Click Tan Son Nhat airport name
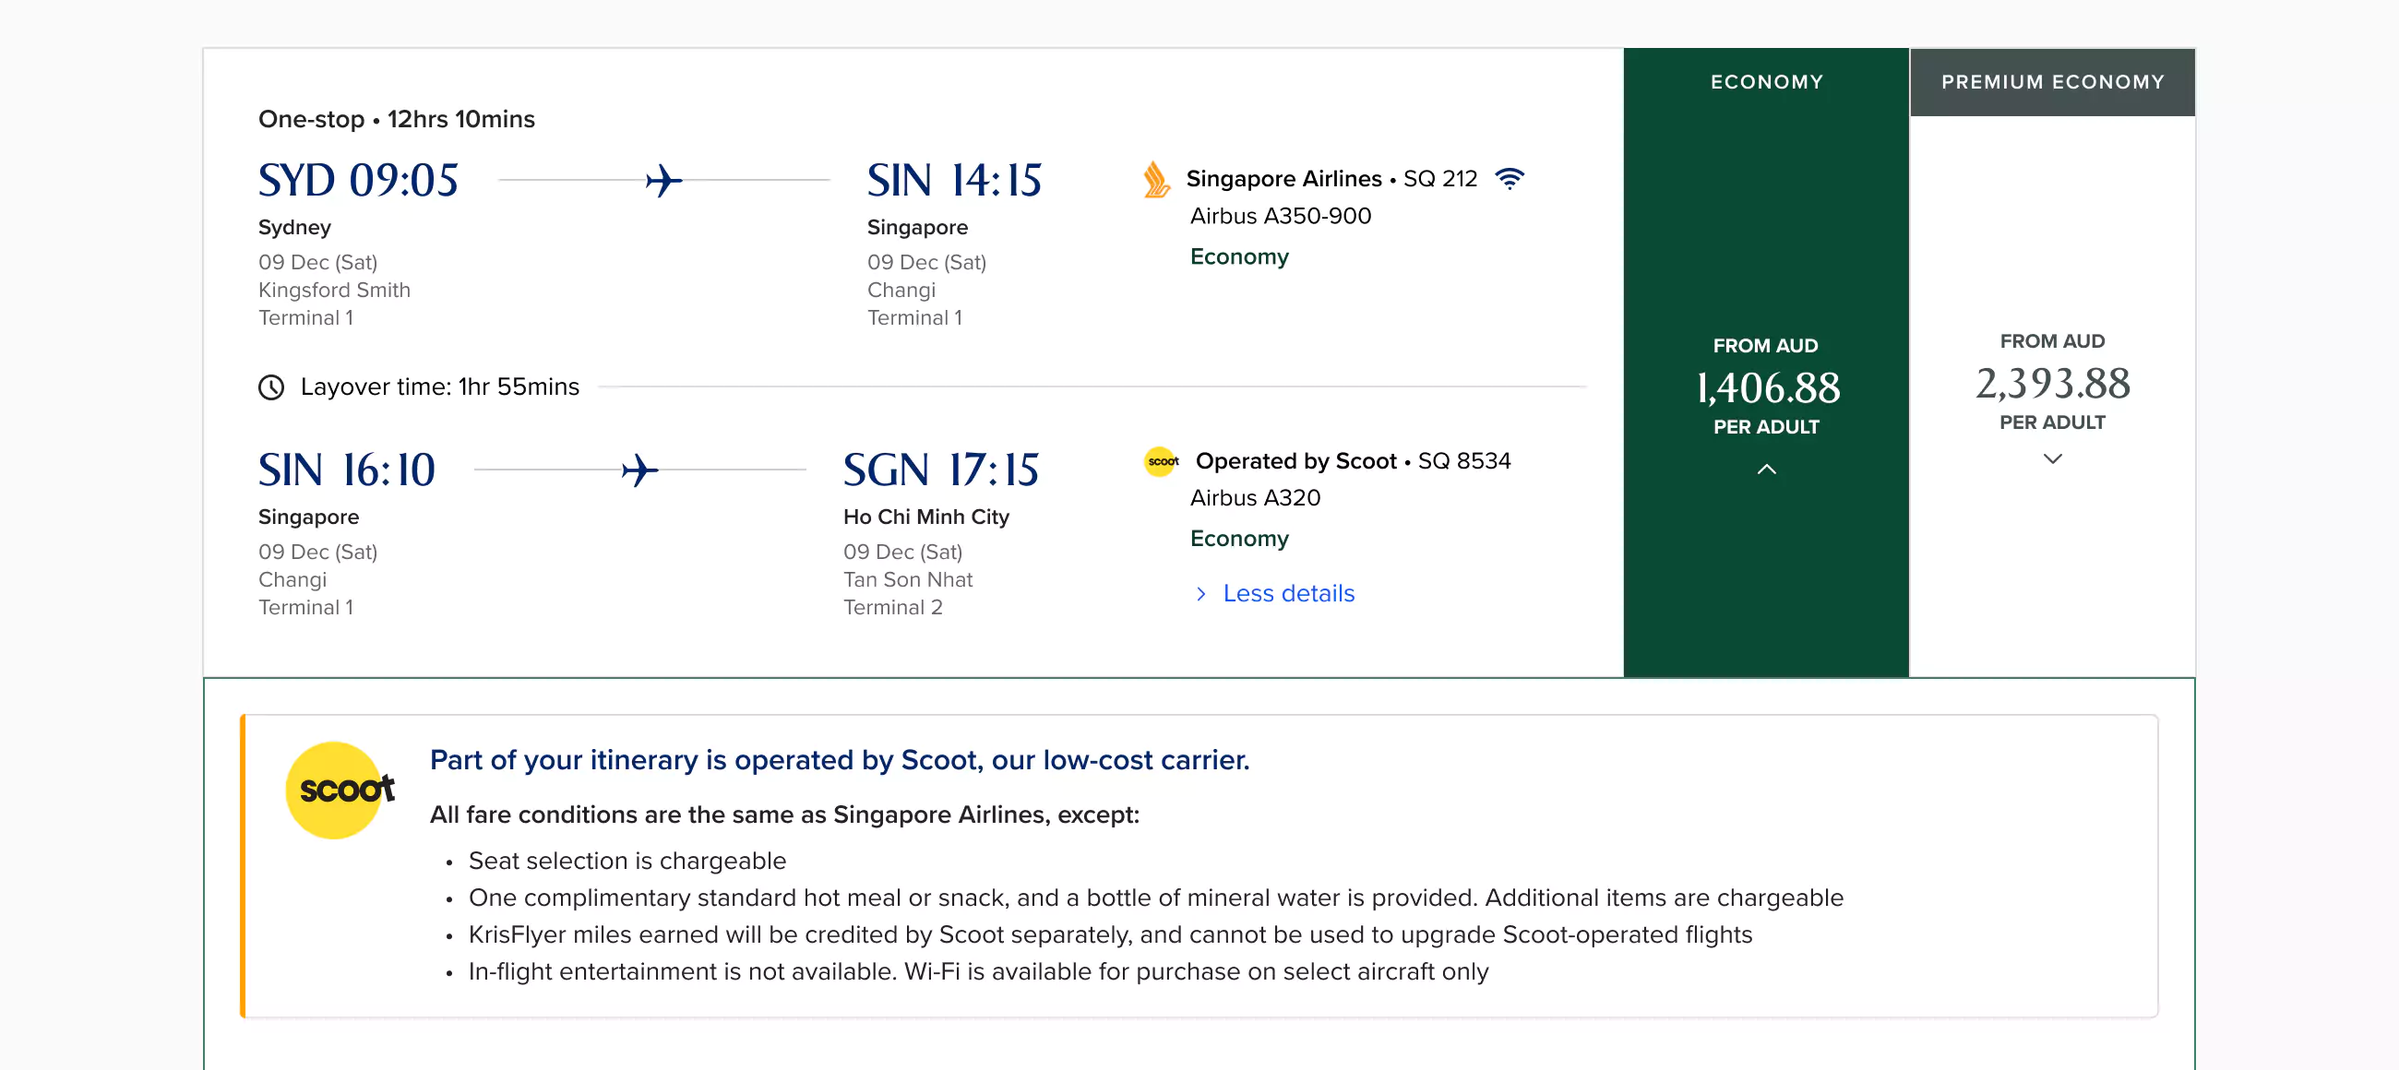The width and height of the screenshot is (2399, 1070). pyautogui.click(x=908, y=579)
